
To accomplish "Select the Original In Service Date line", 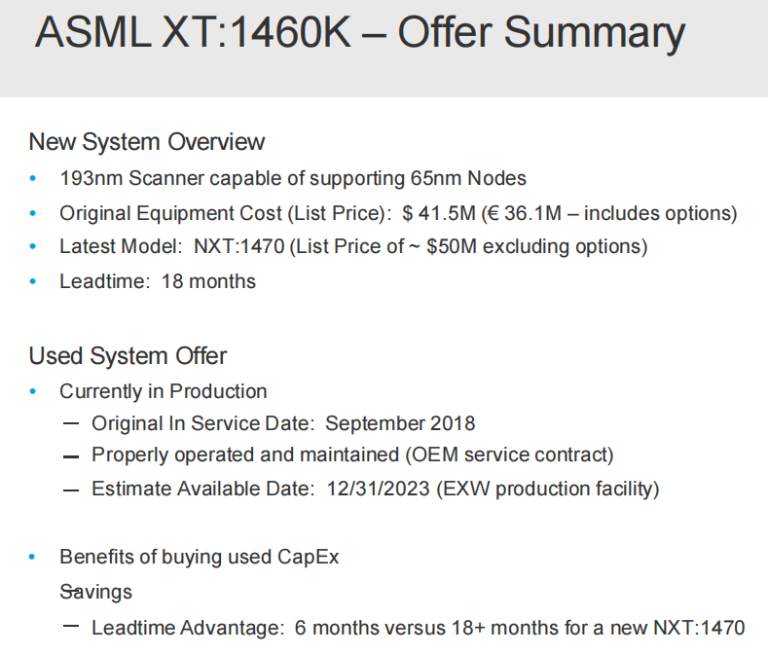I will (282, 423).
